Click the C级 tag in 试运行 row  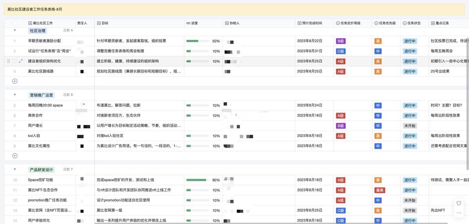point(341,51)
